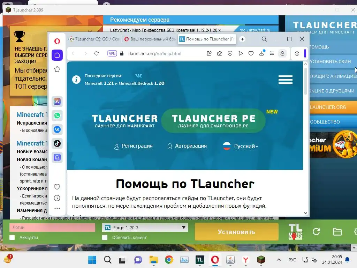Open the TL Mods icon in TLauncher
The width and height of the screenshot is (357, 268).
coord(295,232)
